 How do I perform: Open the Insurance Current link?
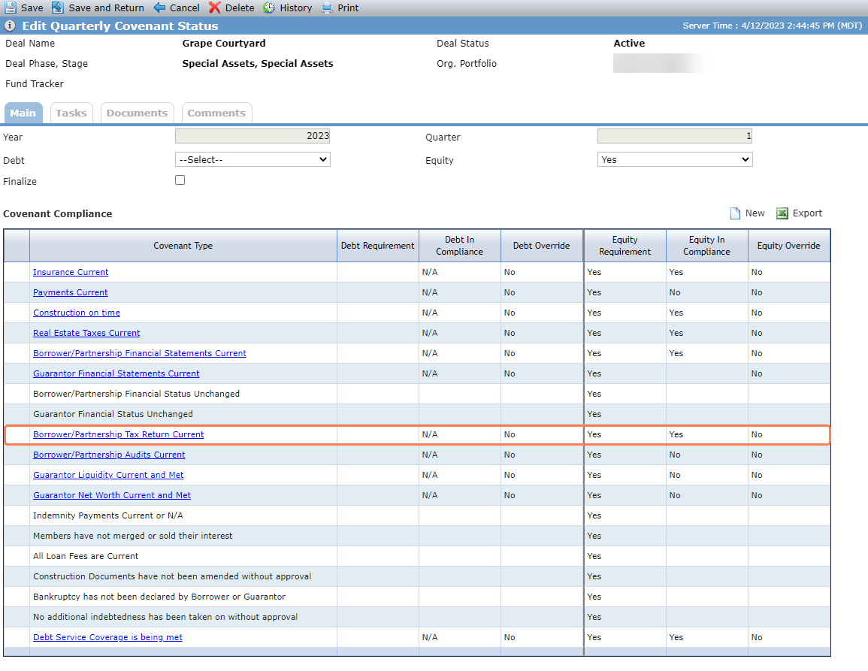point(71,272)
